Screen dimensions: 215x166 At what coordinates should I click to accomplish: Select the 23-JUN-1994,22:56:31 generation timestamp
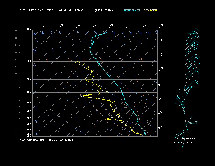[61, 140]
